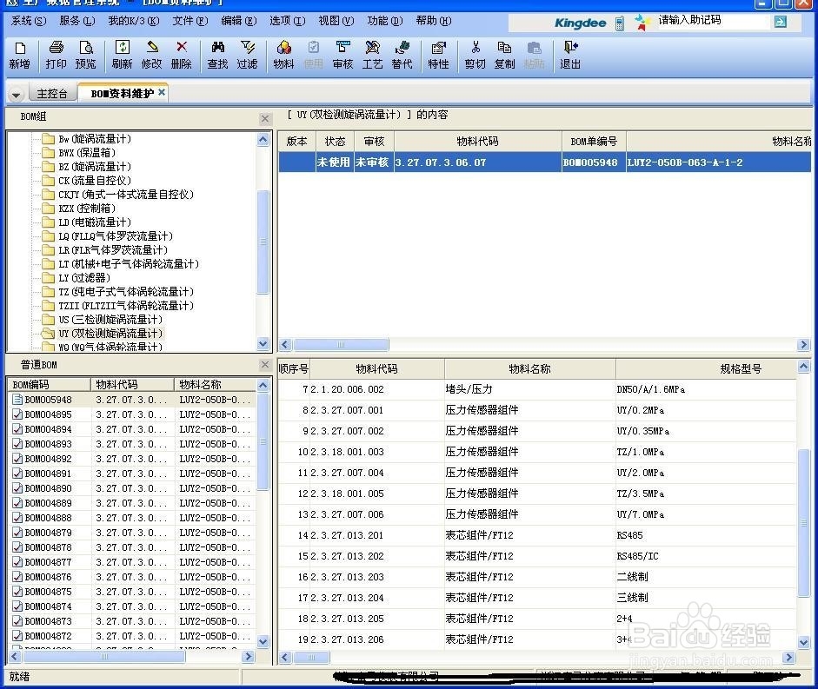818x689 pixels.
Task: Toggle checkbox for BOM004879 row
Action: 17,533
